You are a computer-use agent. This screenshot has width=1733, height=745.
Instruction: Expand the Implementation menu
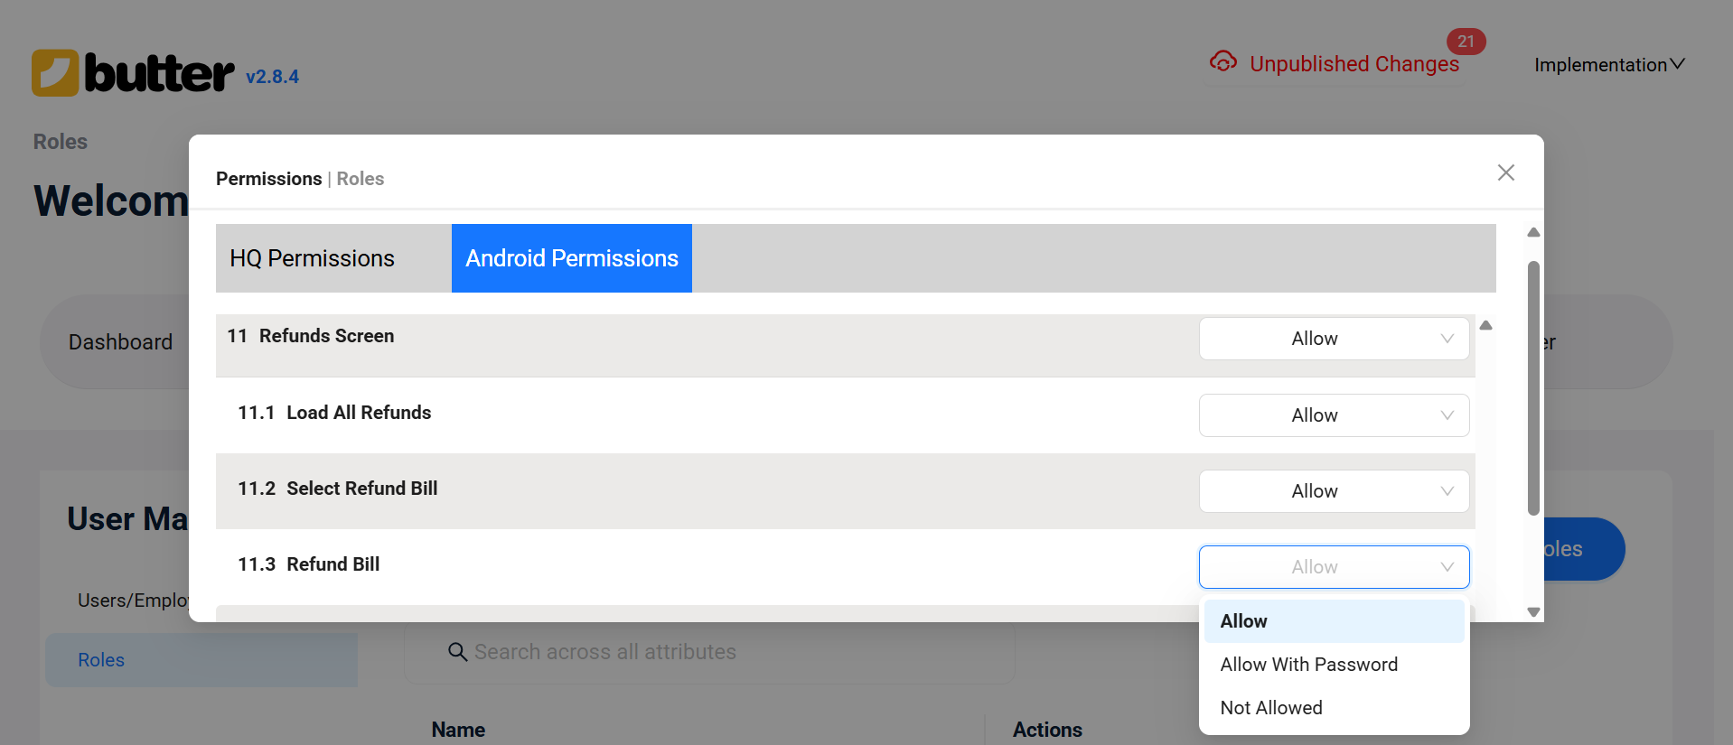coord(1607,64)
